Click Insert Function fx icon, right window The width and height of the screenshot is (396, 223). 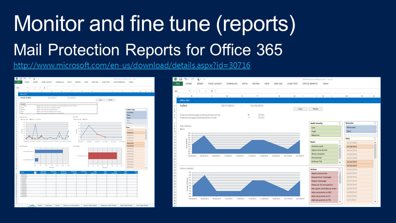point(212,91)
